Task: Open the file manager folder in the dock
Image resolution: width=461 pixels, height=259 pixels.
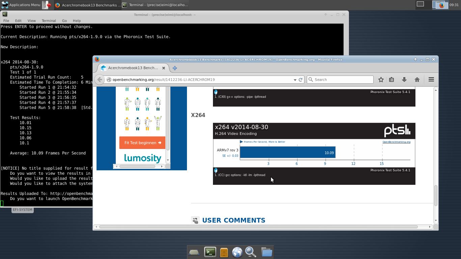Action: [x=267, y=252]
